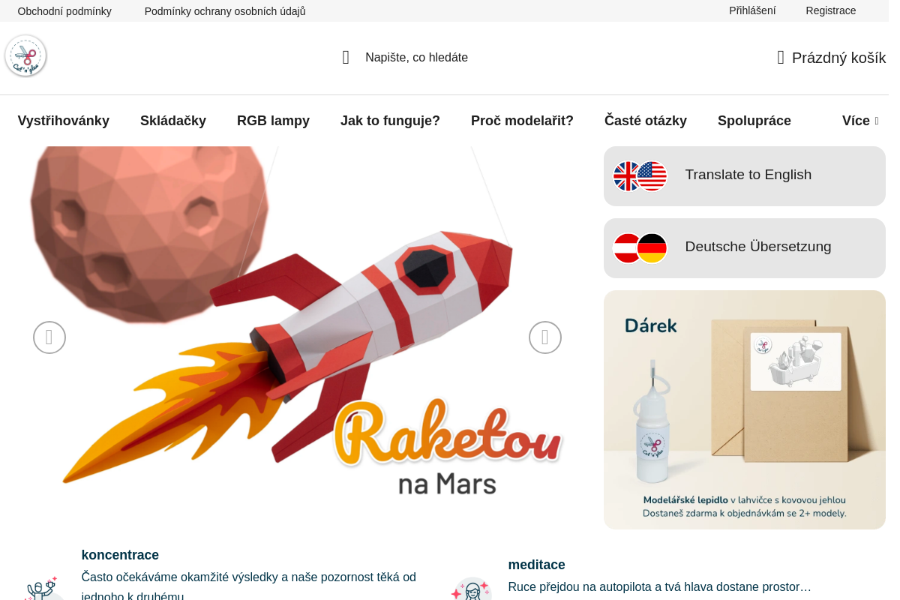Select RGB lampy in navigation
This screenshot has height=600, width=900.
click(273, 121)
